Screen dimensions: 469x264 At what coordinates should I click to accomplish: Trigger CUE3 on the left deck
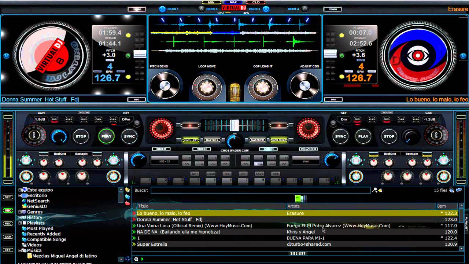[x=84, y=119]
